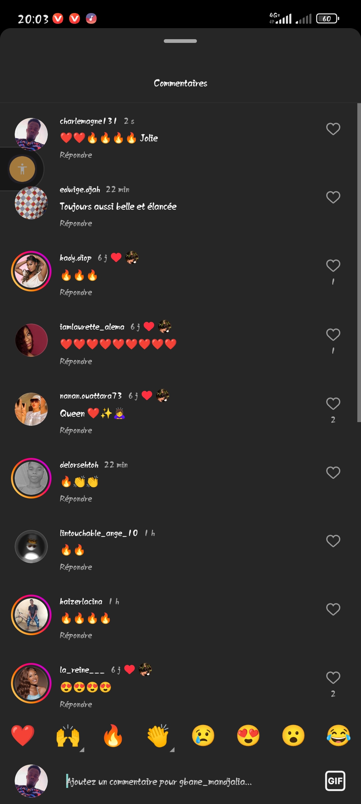Insert the fire quick emoji
Screen dimensions: 361x804
(113, 736)
